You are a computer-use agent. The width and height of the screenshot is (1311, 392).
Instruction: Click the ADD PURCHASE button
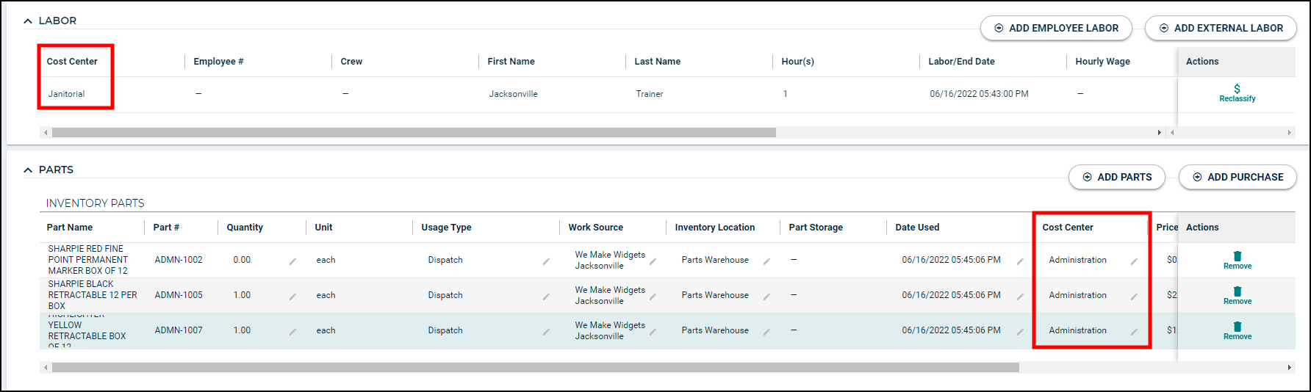coord(1238,177)
